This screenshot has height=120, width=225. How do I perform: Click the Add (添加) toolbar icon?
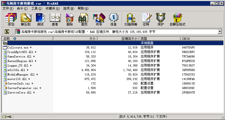tap(11, 19)
